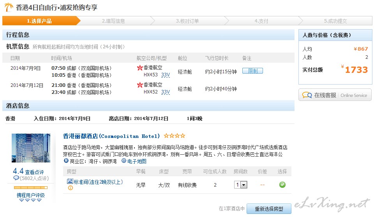The image size is (374, 217).
Task: Open the room photo icon beside 标准间
Action: (70, 182)
